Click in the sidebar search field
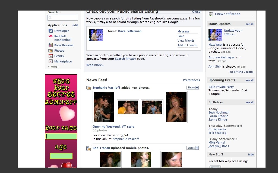 tap(63, 18)
